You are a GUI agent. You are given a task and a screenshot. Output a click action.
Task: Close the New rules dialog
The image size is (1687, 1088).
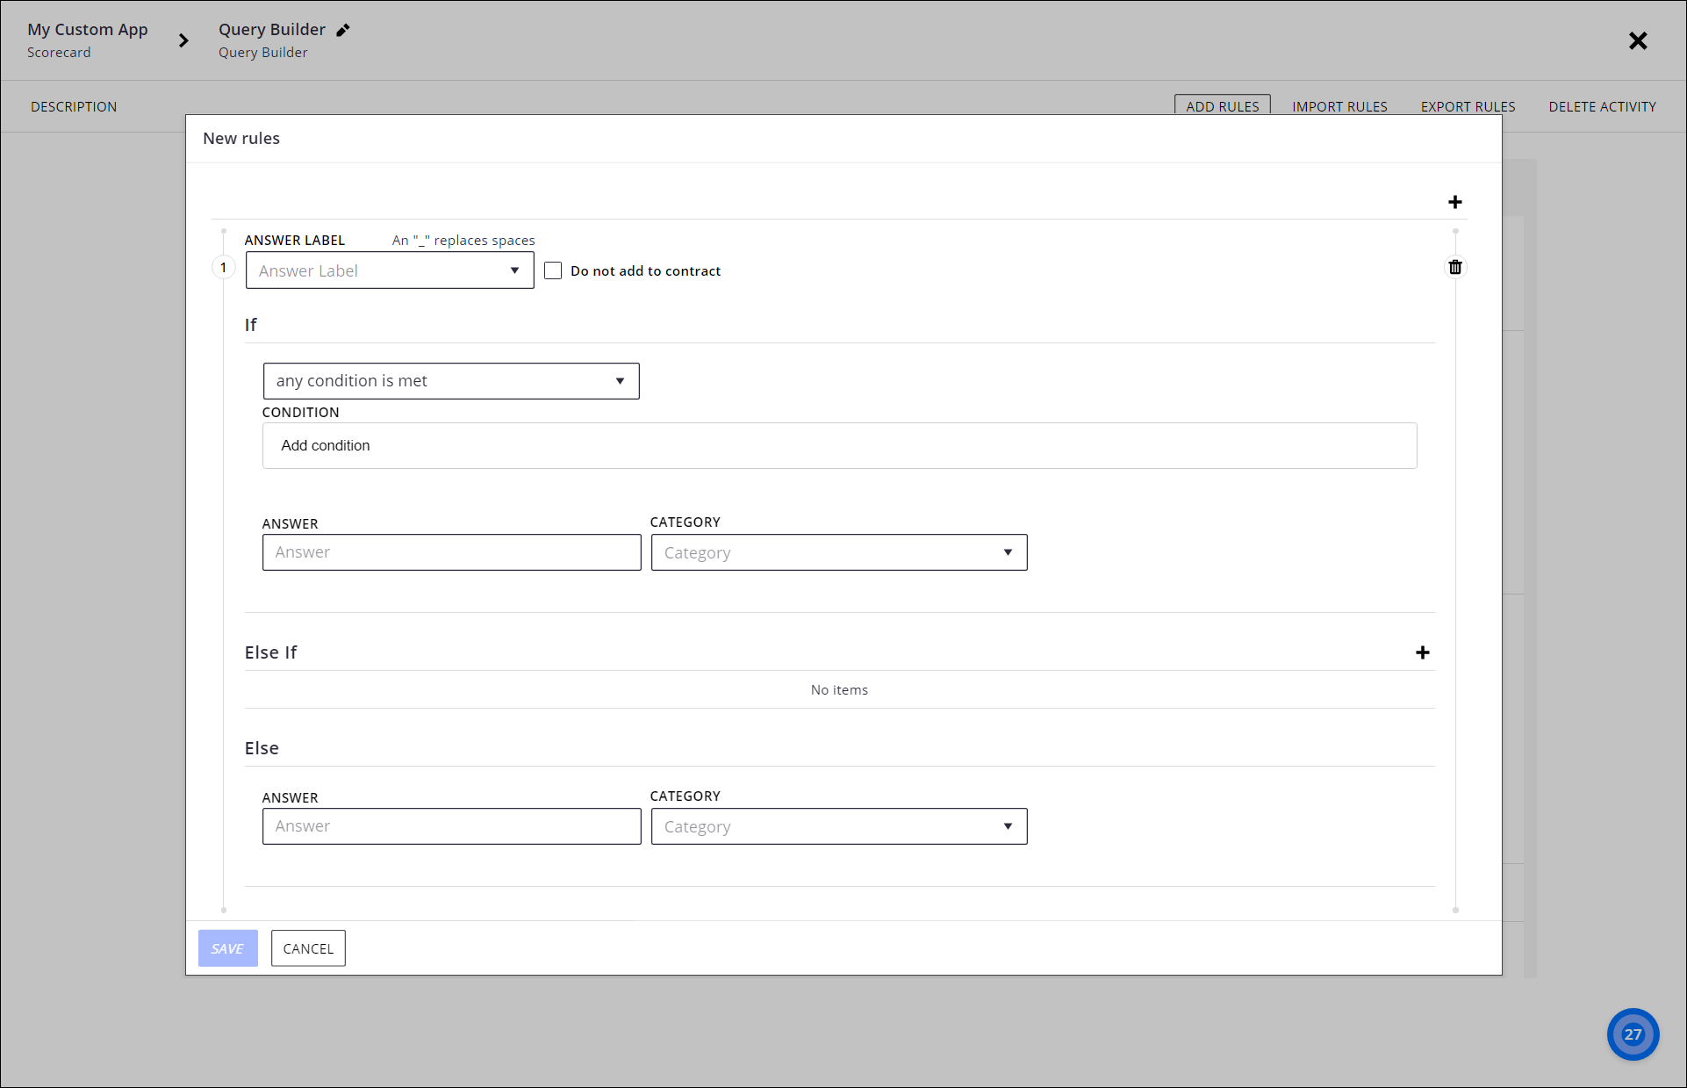tap(1638, 40)
